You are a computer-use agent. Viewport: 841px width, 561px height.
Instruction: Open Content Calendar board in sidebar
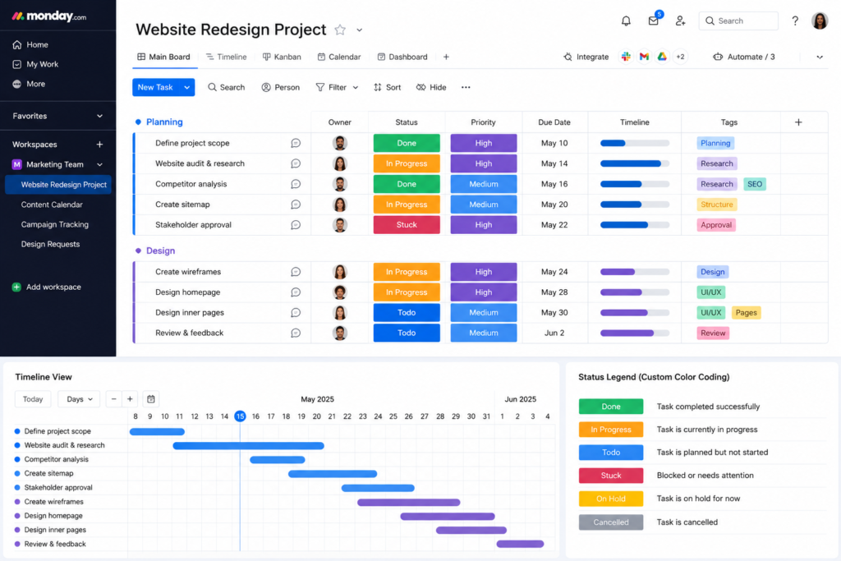tap(52, 205)
